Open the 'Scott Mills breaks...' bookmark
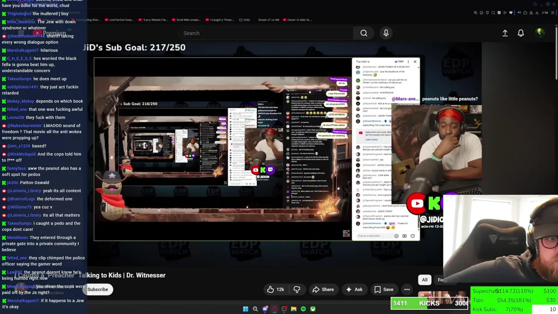The image size is (558, 314). point(186,20)
